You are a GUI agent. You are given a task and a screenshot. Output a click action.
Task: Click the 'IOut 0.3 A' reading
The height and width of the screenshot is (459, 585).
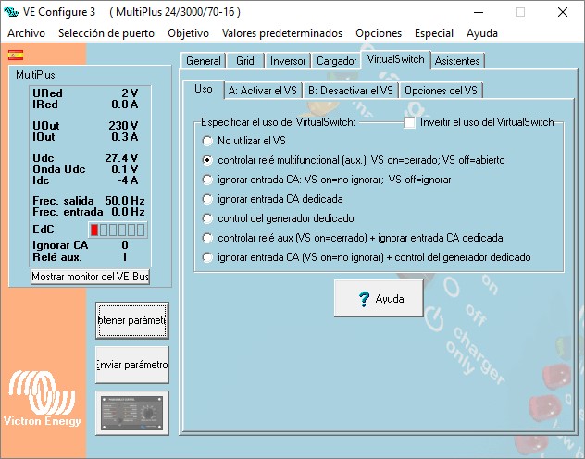(85, 137)
